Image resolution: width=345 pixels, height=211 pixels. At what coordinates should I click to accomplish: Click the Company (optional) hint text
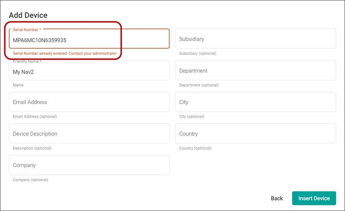pos(30,180)
